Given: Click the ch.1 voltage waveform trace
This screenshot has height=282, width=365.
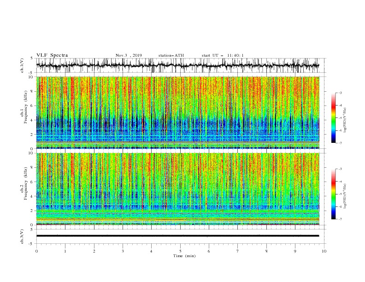Looking at the screenshot, I should point(177,65).
